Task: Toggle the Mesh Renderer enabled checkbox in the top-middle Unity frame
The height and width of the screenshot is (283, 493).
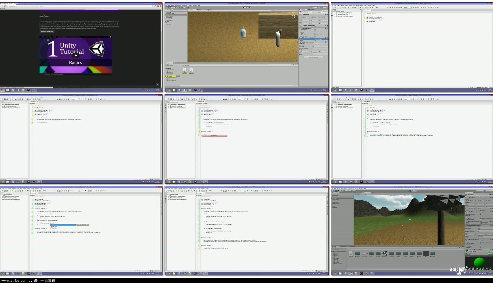Action: [x=302, y=29]
